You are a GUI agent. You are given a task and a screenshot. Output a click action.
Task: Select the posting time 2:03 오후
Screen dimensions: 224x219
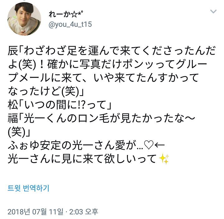pos(84,212)
